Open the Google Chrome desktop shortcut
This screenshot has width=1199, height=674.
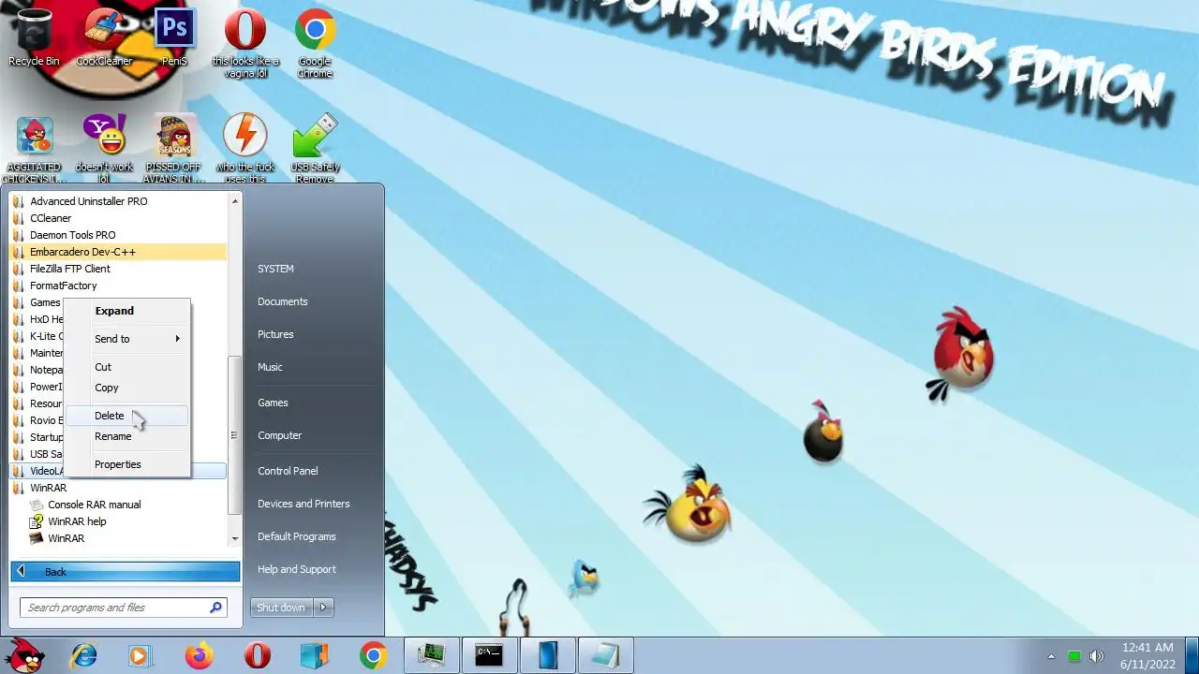pos(315,42)
